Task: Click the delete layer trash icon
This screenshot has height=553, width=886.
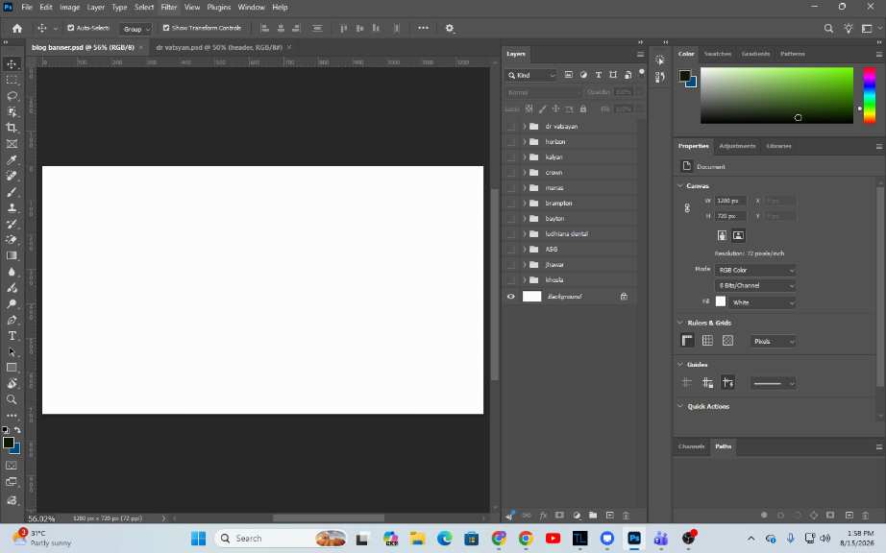Action: [x=627, y=516]
